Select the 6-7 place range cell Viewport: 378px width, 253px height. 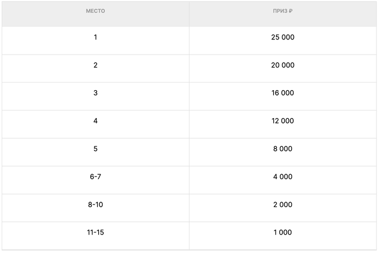[95, 176]
